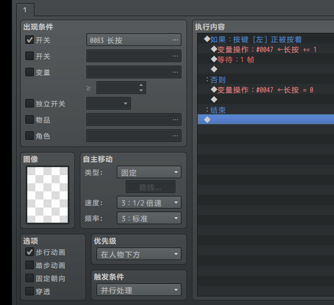Image resolution: width=334 pixels, height=305 pixels.
Task: Click the 路线... button
Action: [x=151, y=187]
